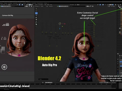Select the Rotate tool

click(36, 15)
